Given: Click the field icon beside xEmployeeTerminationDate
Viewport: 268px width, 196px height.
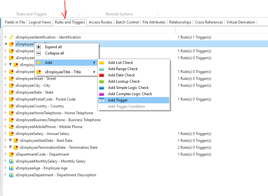Looking at the screenshot, I should pos(16,147).
